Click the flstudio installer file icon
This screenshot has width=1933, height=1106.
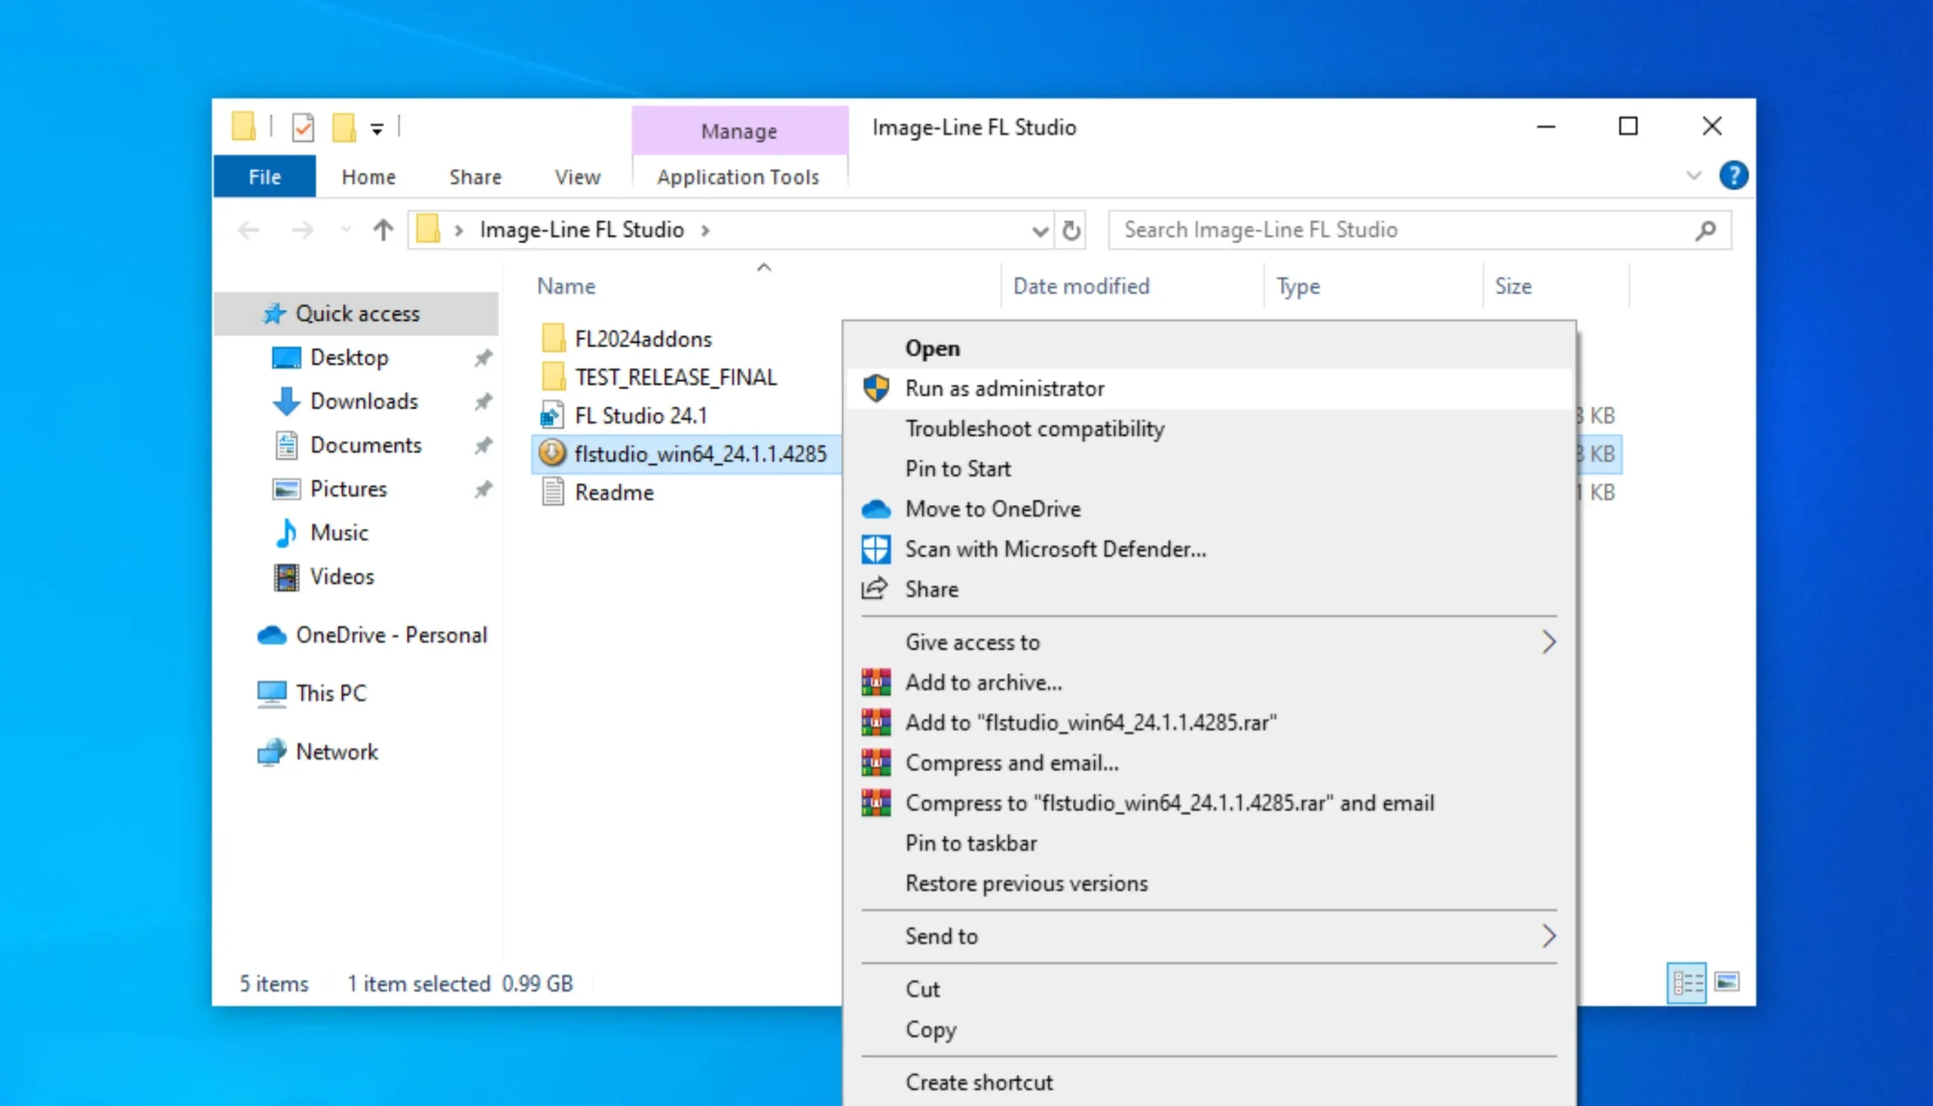pos(552,454)
